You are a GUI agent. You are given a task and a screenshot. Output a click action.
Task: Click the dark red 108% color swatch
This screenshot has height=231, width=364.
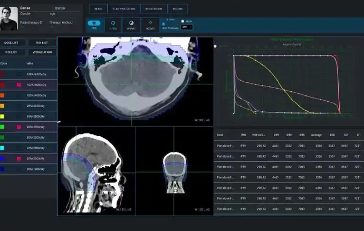(x=2, y=74)
